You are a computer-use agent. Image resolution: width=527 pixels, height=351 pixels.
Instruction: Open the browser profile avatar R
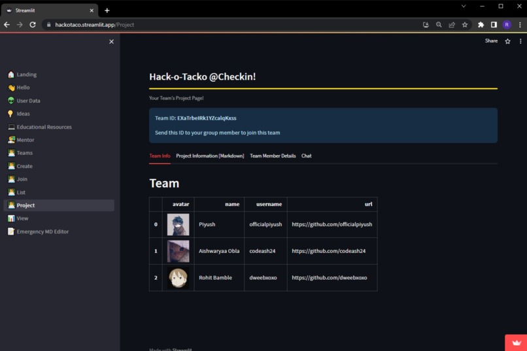point(507,25)
